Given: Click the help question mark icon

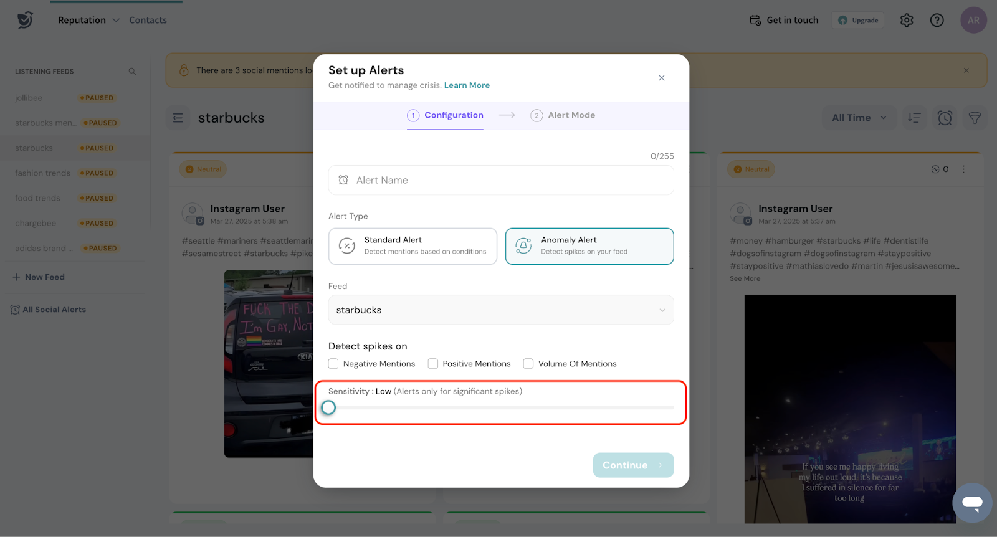Looking at the screenshot, I should pos(937,21).
